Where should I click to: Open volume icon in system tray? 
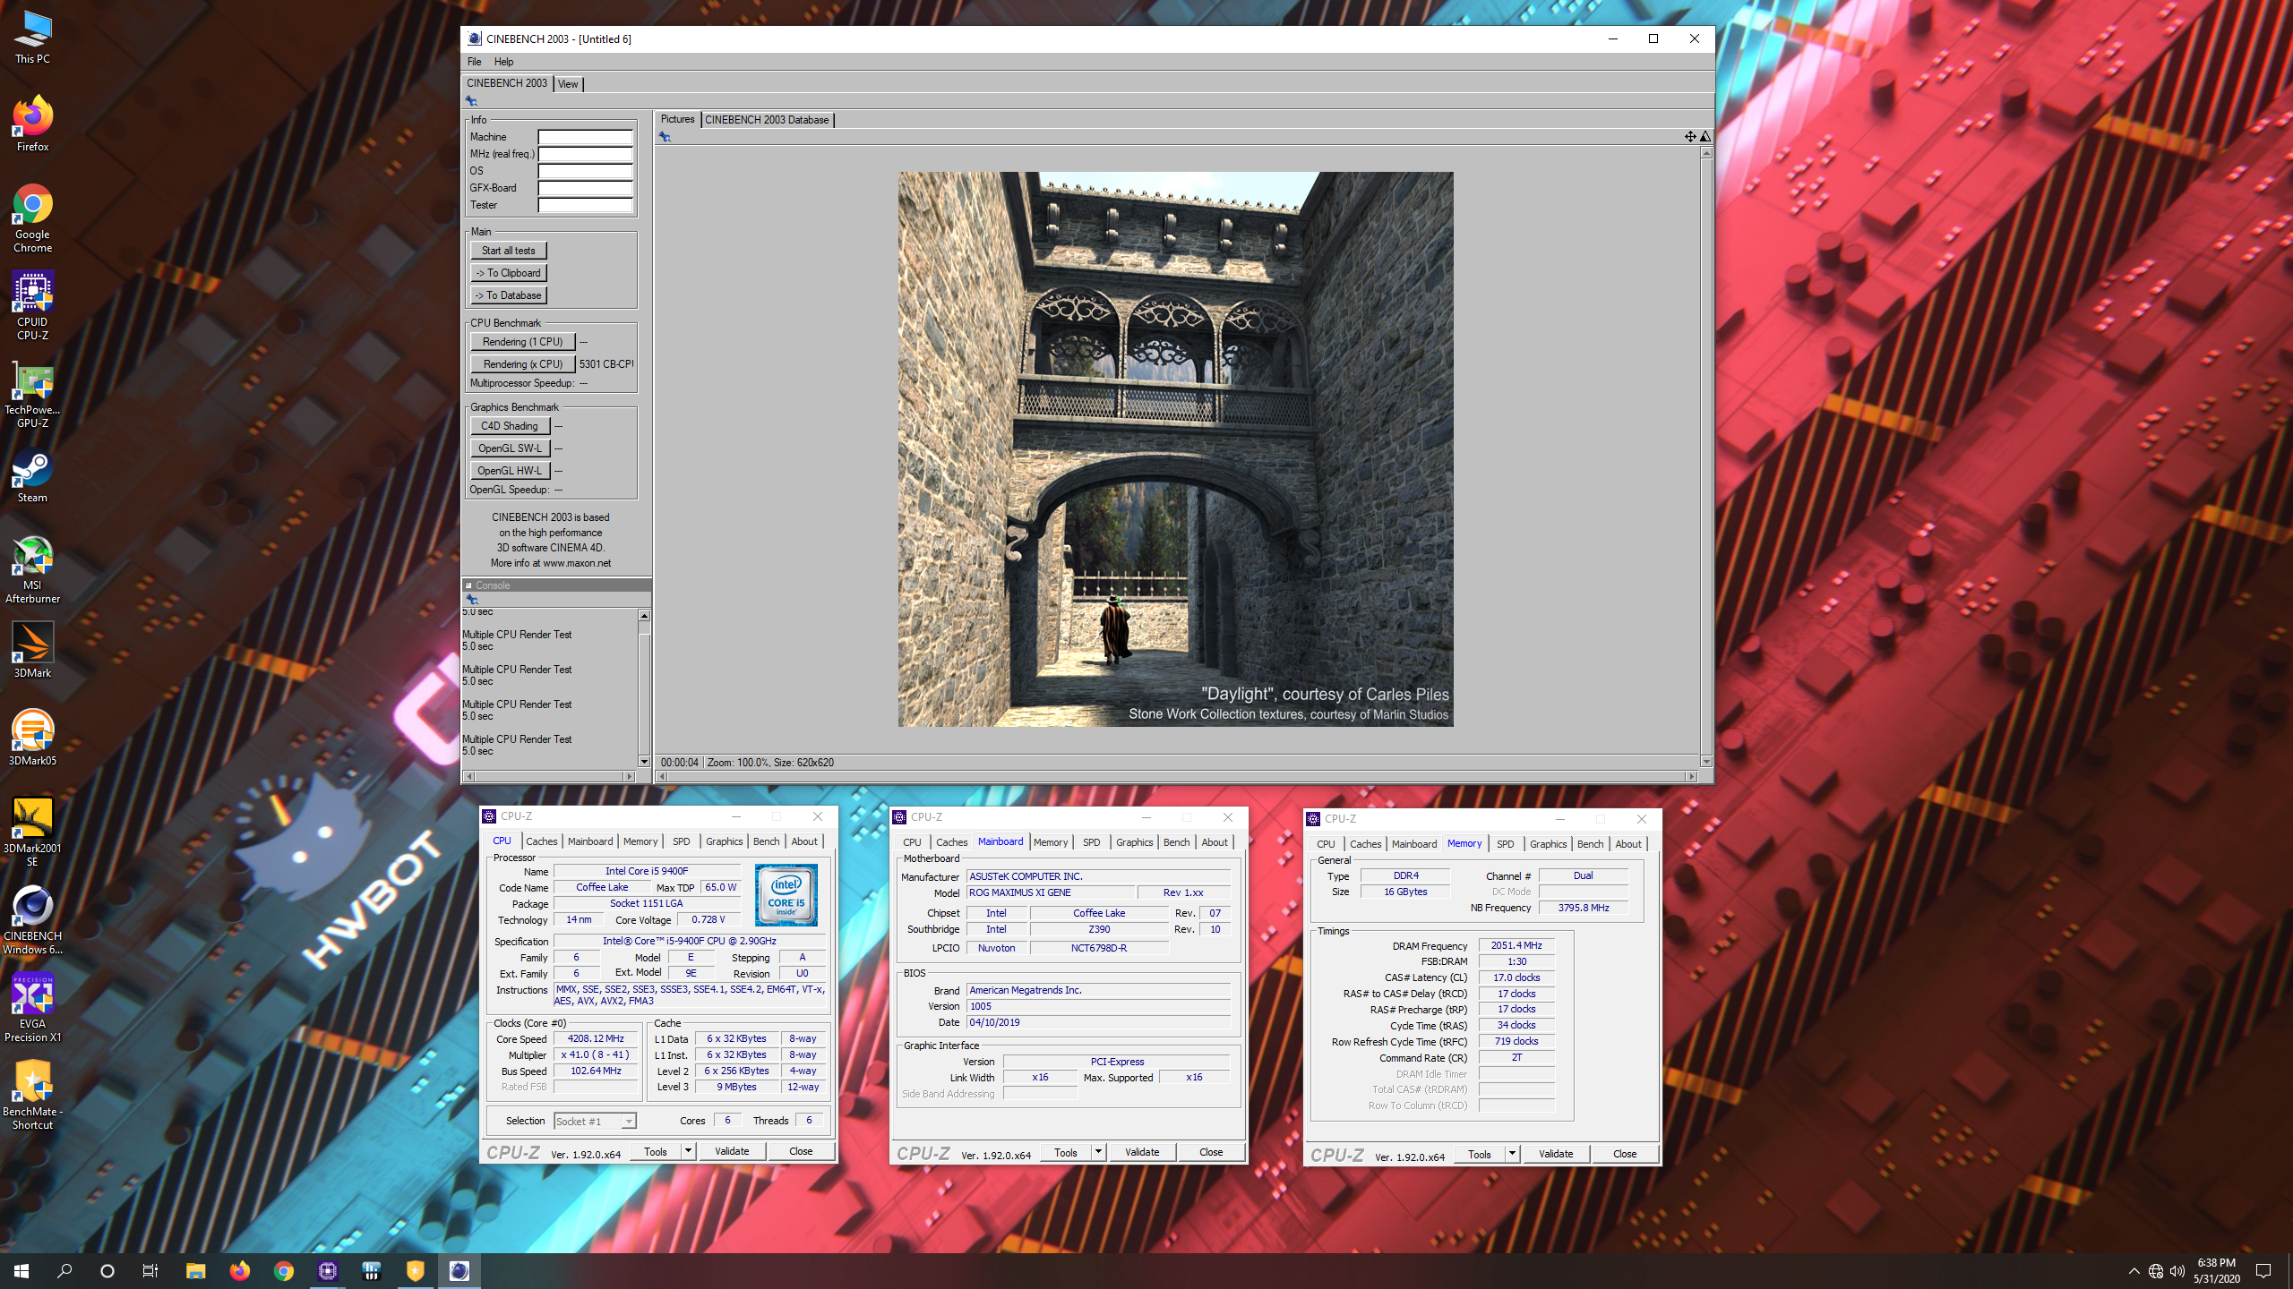pyautogui.click(x=2177, y=1271)
